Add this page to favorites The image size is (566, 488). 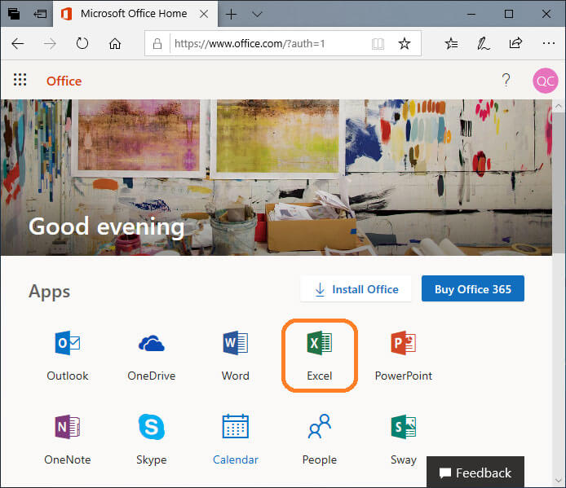coord(405,44)
